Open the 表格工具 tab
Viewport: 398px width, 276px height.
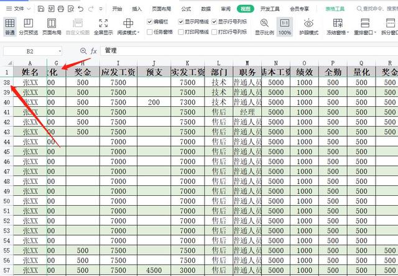pos(335,9)
